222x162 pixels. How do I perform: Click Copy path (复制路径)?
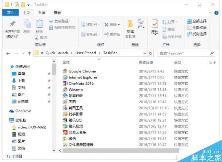[58, 21]
